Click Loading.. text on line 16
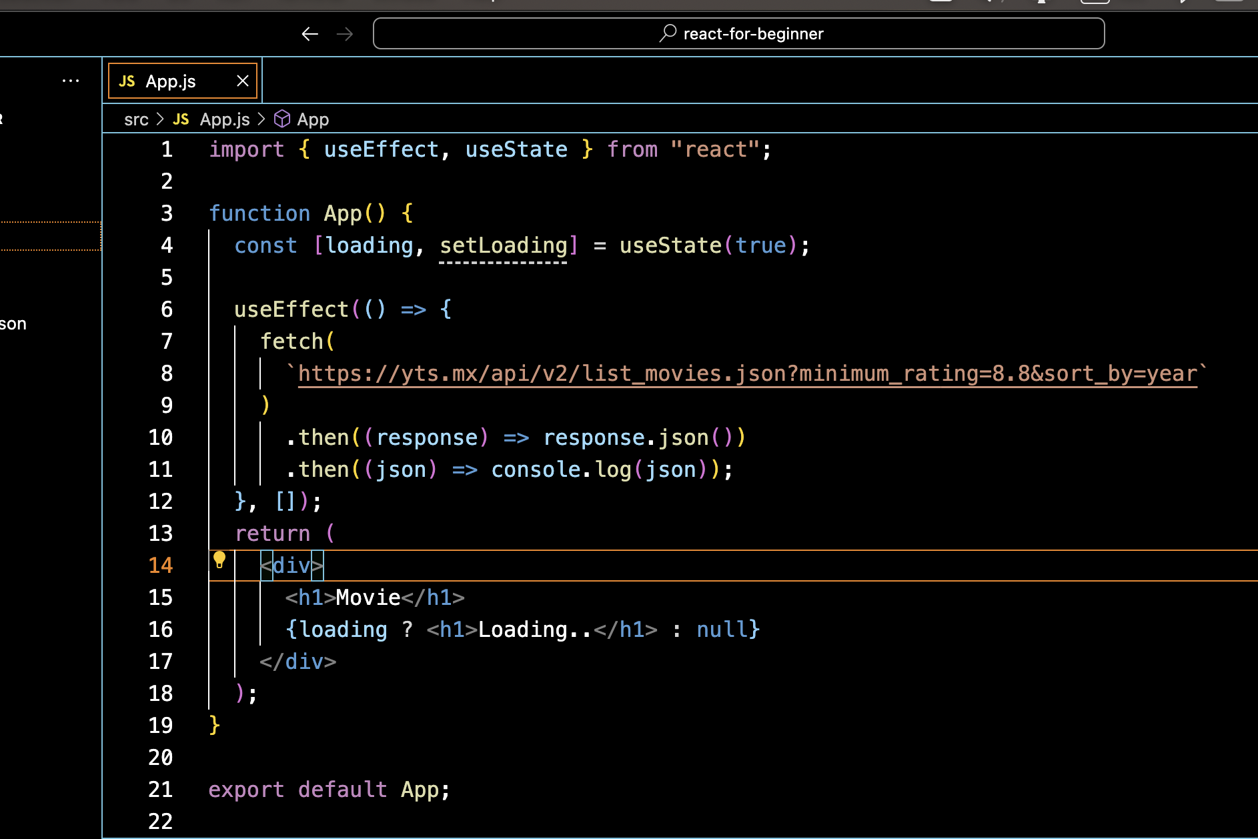This screenshot has height=839, width=1258. point(535,630)
